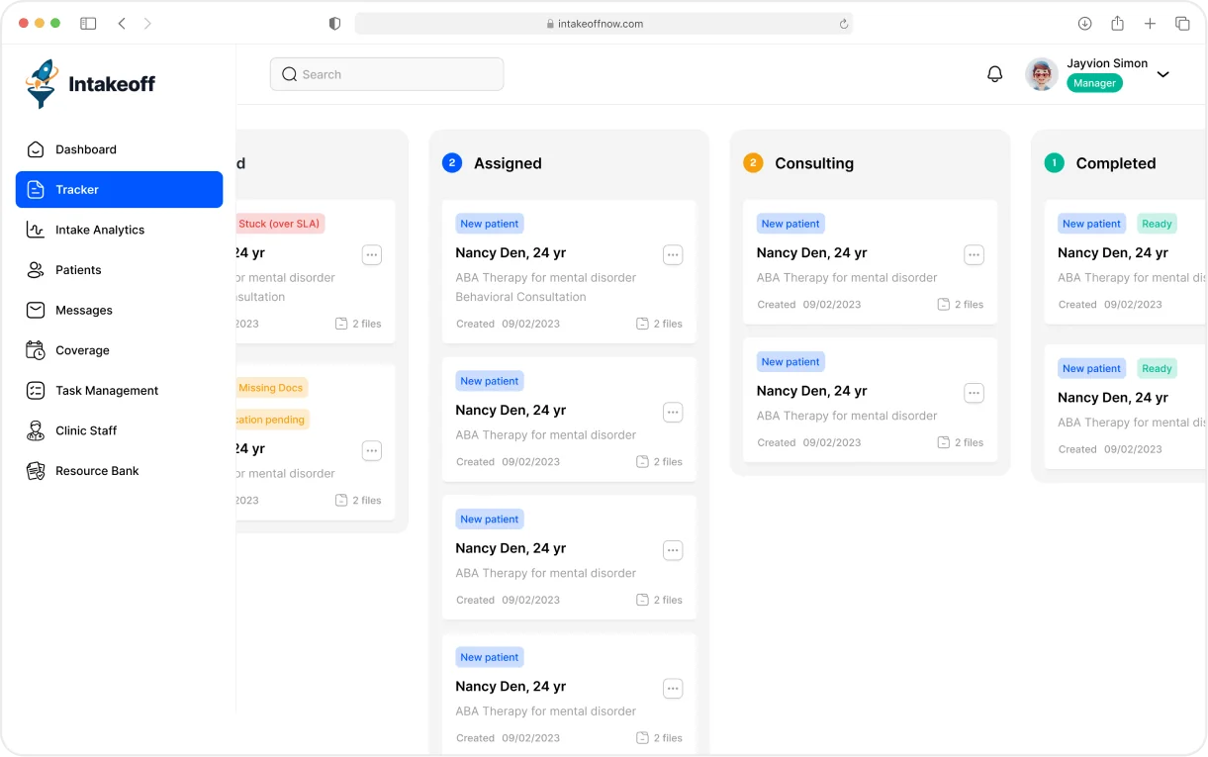Screen dimensions: 1208x757
Task: Click the Consulting column count badge
Action: coord(753,163)
